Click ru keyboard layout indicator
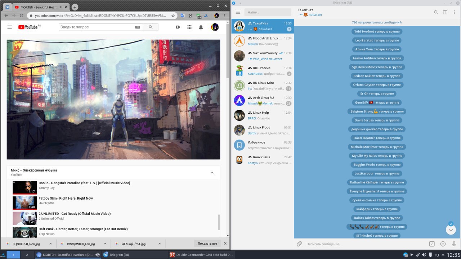The height and width of the screenshot is (259, 461). (x=437, y=255)
